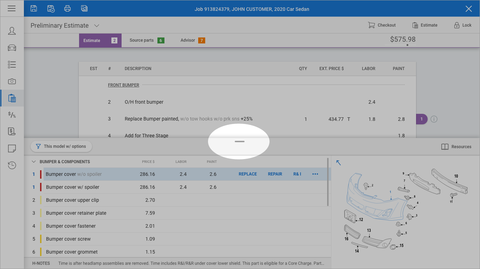Screen dimensions: 480x269
Task: Open the history clock sidebar icon
Action: pos(12,165)
